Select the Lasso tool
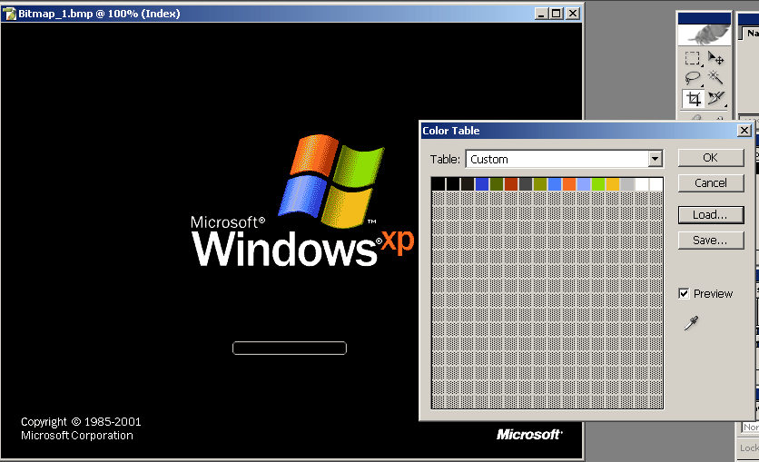Image resolution: width=759 pixels, height=462 pixels. [x=693, y=78]
